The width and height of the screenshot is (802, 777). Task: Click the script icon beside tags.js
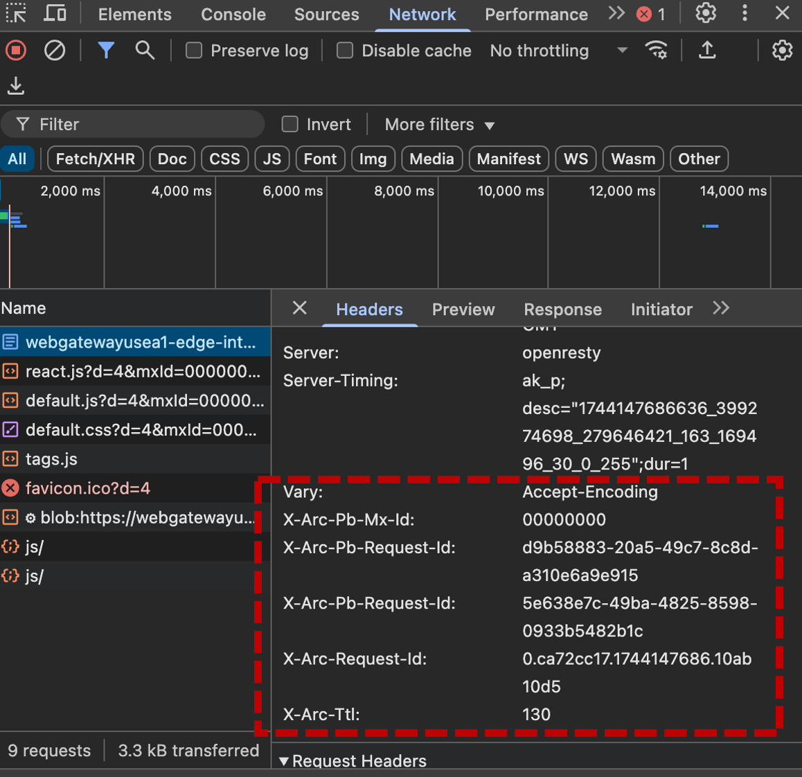[x=10, y=459]
